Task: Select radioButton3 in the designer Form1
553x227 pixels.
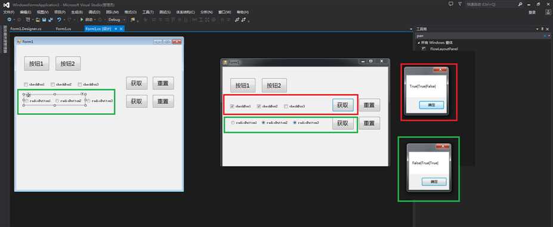Action: tap(88, 101)
